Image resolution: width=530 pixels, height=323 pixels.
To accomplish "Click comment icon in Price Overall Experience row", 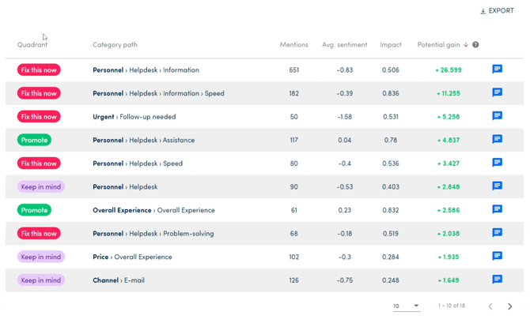I will click(497, 257).
